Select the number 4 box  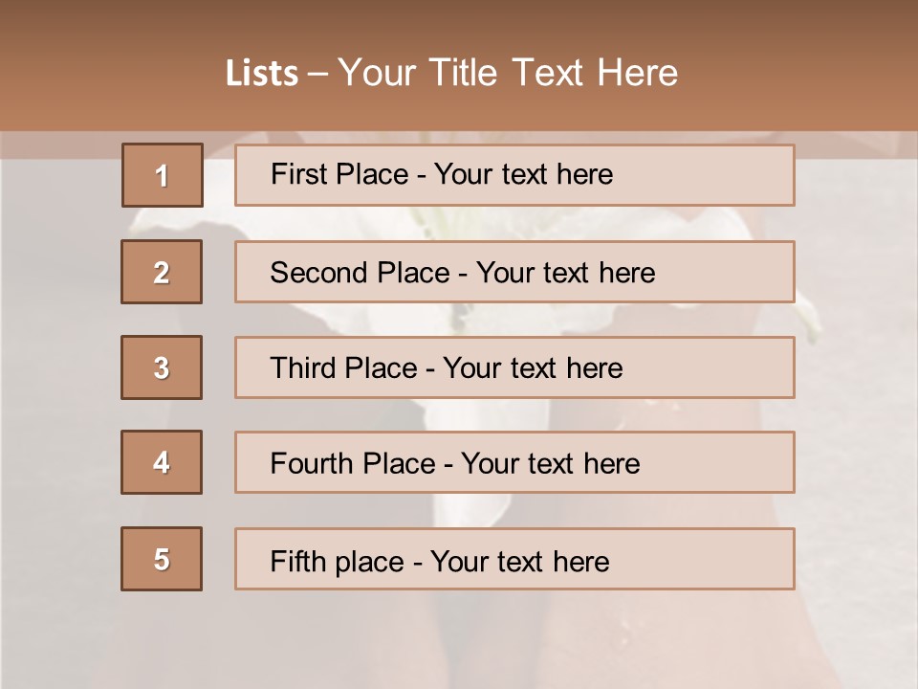[x=162, y=462]
